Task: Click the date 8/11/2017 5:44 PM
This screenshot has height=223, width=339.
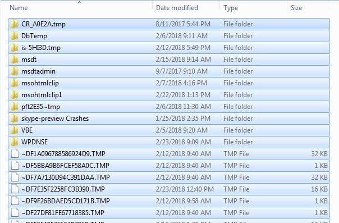Action: click(183, 24)
